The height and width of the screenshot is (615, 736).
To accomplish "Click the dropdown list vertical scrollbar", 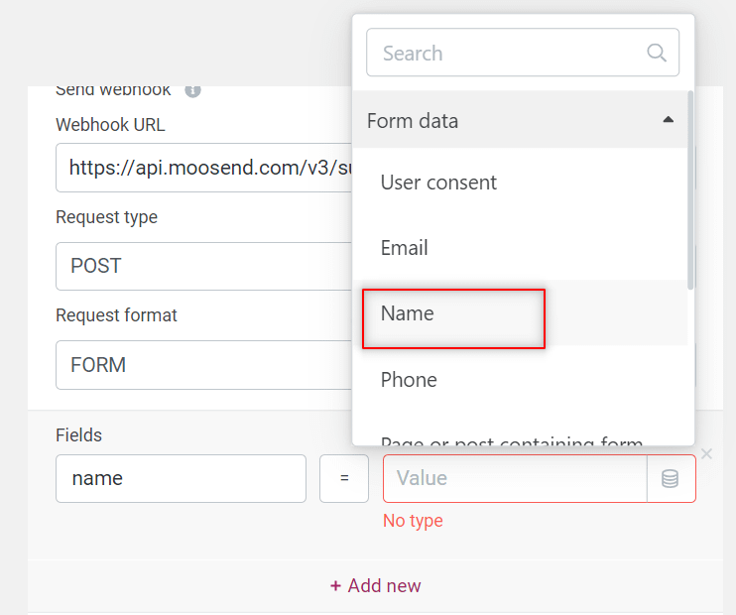I will (x=690, y=188).
